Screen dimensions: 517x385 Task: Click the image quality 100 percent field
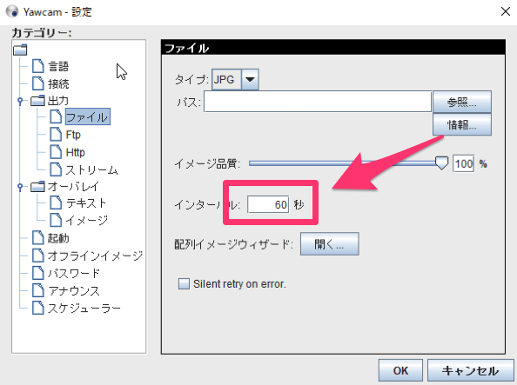[x=464, y=163]
